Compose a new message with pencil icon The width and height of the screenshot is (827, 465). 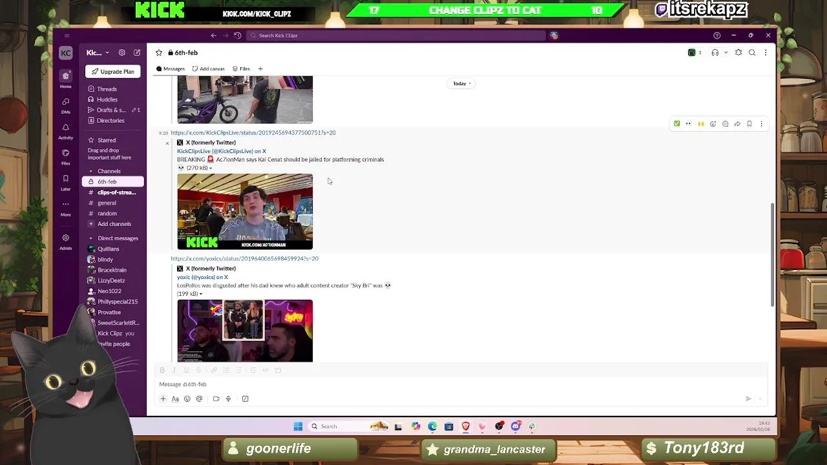click(x=137, y=53)
